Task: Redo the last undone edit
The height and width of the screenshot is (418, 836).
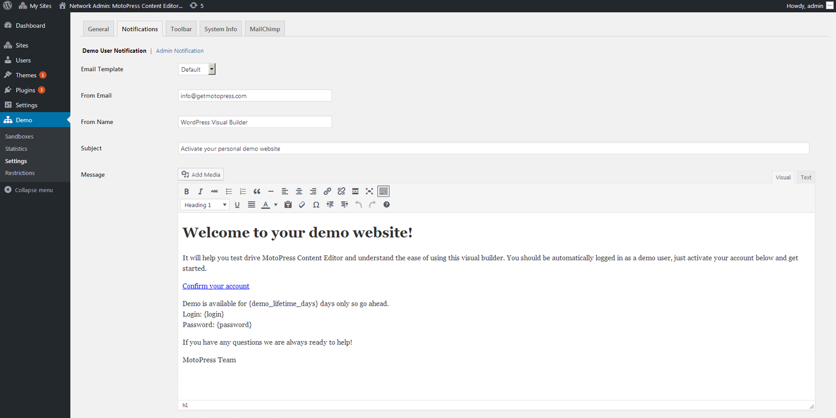Action: click(373, 205)
